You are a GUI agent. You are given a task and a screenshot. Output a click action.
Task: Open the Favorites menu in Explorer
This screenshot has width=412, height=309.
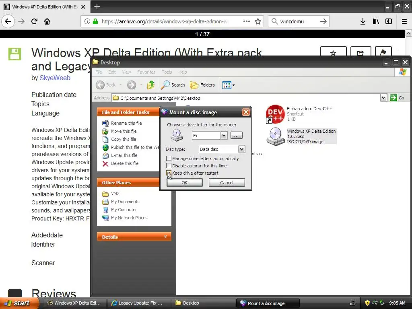pyautogui.click(x=146, y=72)
